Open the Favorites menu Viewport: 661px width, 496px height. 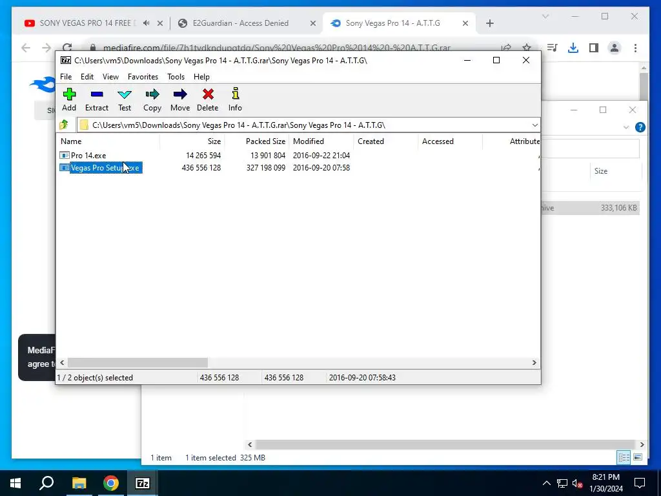(x=143, y=77)
